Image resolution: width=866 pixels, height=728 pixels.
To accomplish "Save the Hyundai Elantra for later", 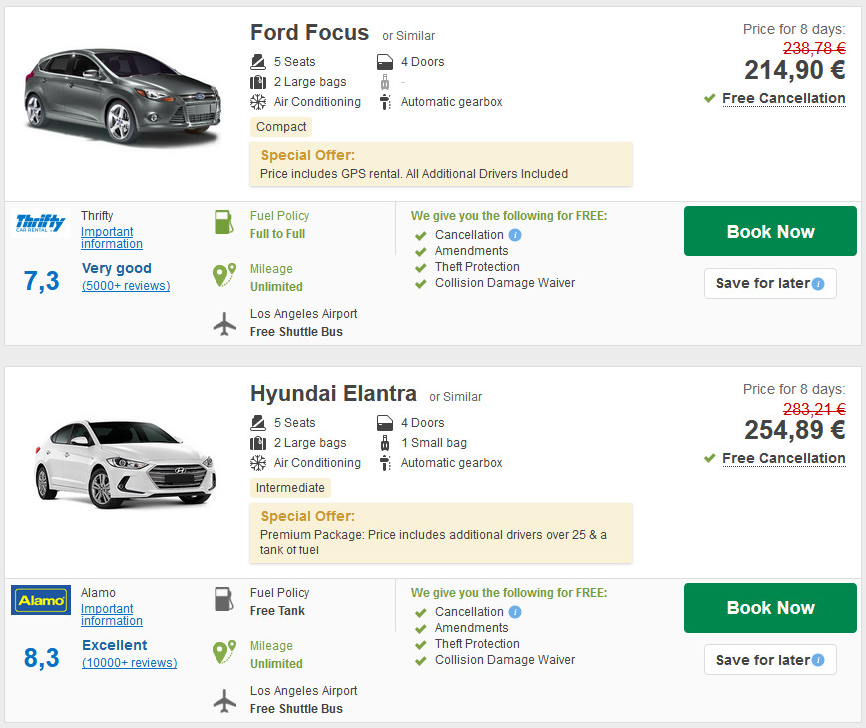I will click(x=770, y=660).
